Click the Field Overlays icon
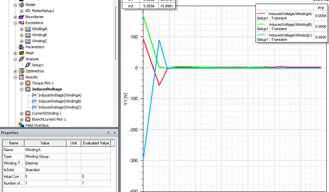The image size is (329, 192). [21, 125]
